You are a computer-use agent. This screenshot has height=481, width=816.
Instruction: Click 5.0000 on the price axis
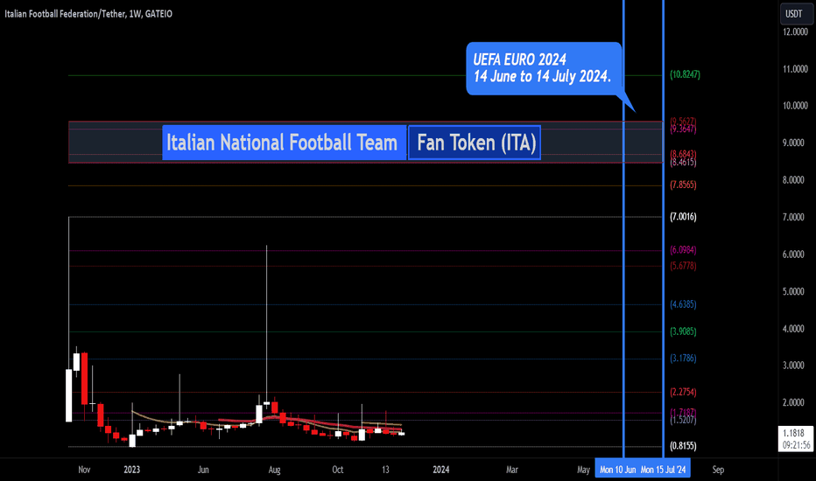795,291
